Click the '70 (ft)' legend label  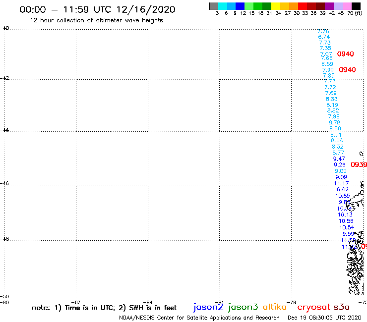(355, 13)
